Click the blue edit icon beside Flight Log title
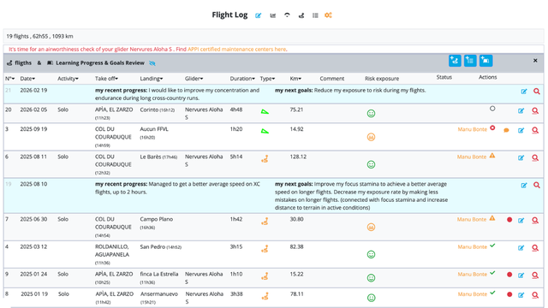 258,15
